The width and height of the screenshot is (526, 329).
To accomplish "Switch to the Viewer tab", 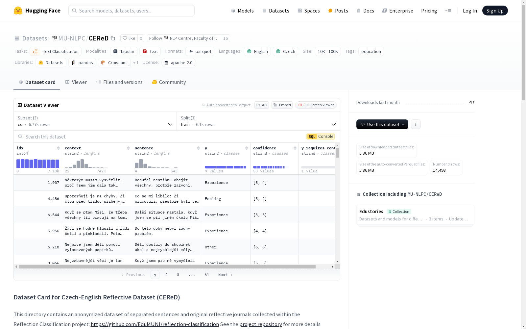I will [76, 82].
